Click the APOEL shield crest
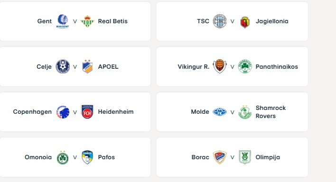The image size is (336, 182). pyautogui.click(x=87, y=66)
